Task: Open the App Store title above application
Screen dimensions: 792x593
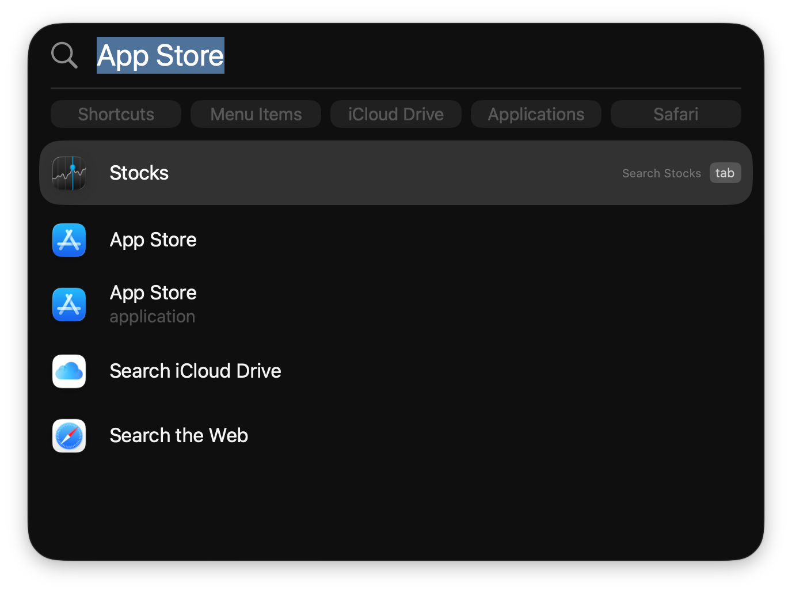Action: (x=153, y=292)
